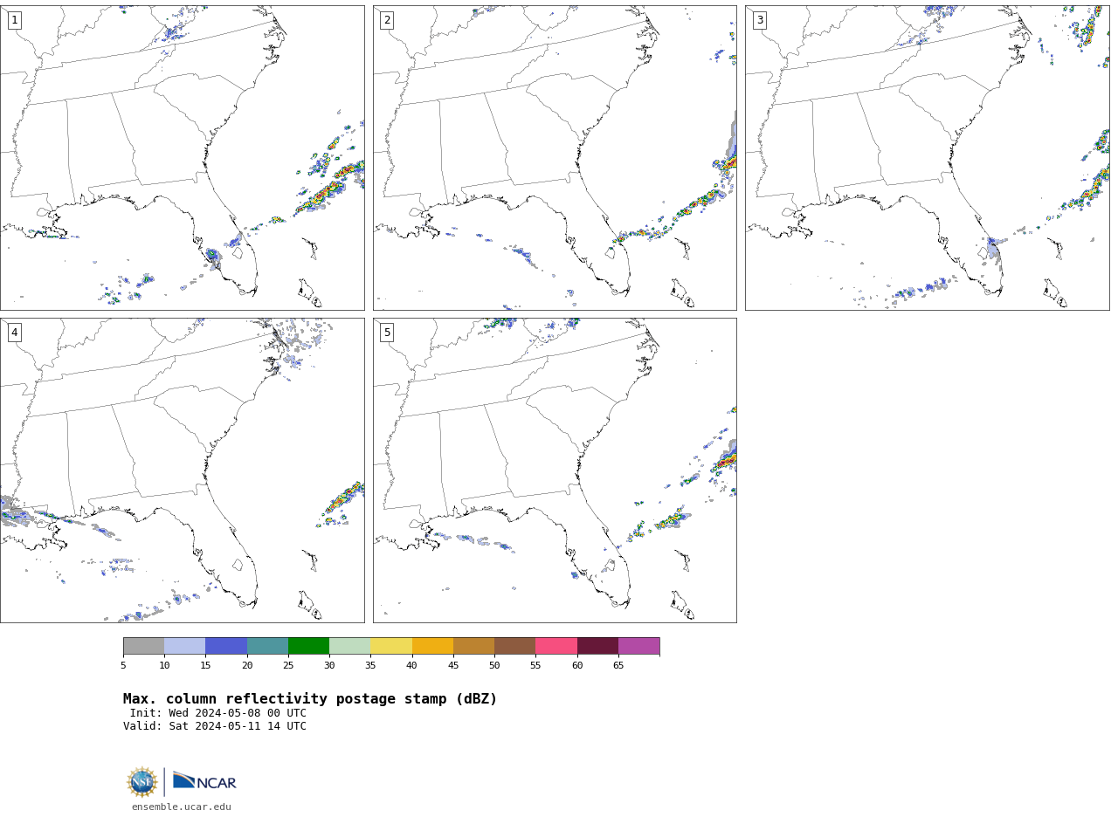Select the tan 45-50 dBZ swatch
The height and width of the screenshot is (817, 1118).
click(x=473, y=646)
